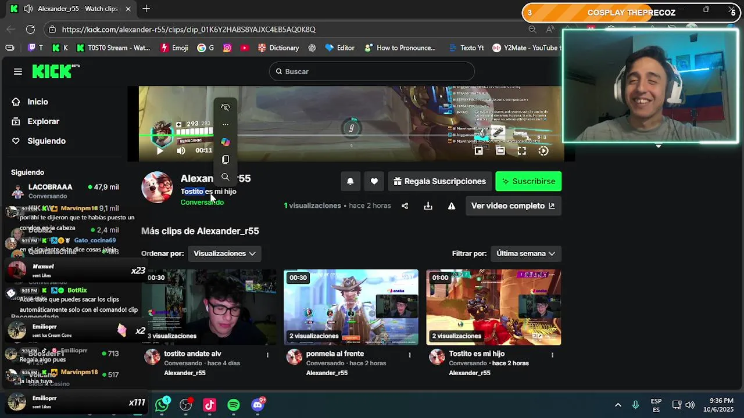Screen dimensions: 744x418
Task: Open the Editor bookmark
Action: [339, 48]
